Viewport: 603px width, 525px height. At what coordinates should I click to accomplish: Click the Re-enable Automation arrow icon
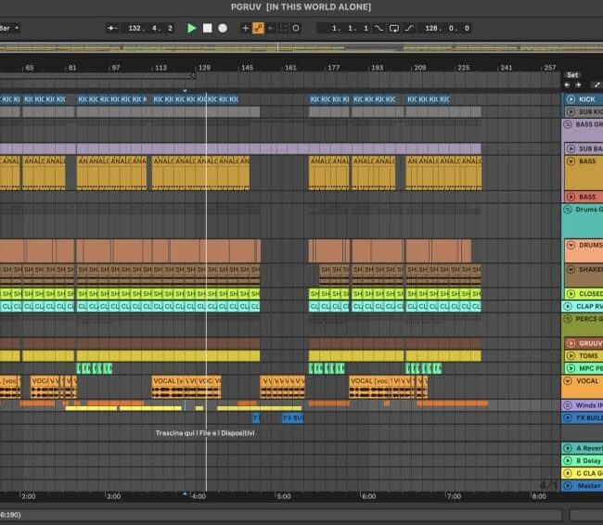pos(271,28)
